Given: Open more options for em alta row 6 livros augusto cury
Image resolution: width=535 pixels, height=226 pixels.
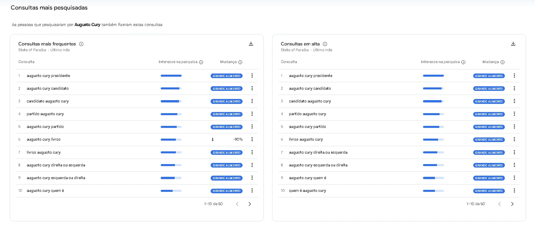Looking at the screenshot, I should click(514, 139).
